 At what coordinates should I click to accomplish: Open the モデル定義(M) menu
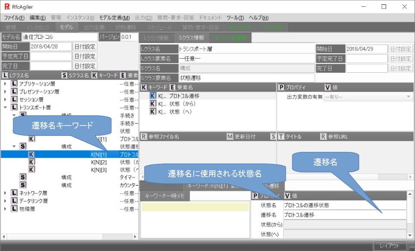(114, 18)
